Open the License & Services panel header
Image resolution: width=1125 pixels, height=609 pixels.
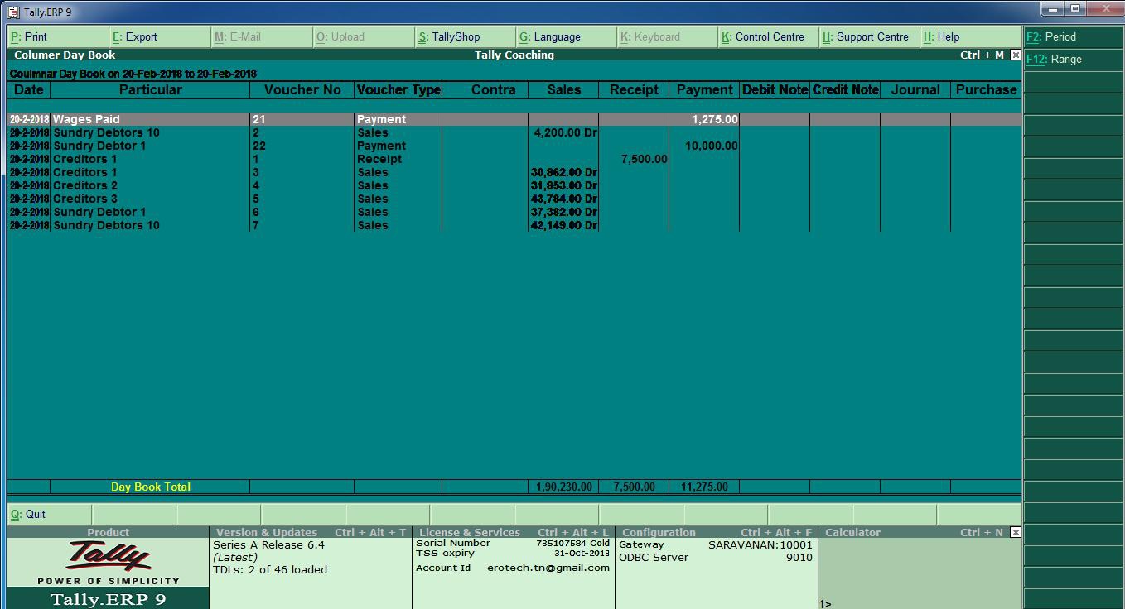coord(514,532)
